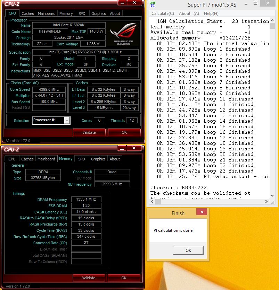Open the Help(H) menu in Super PI
Viewport: 279px width, 290px height.
[x=211, y=14]
